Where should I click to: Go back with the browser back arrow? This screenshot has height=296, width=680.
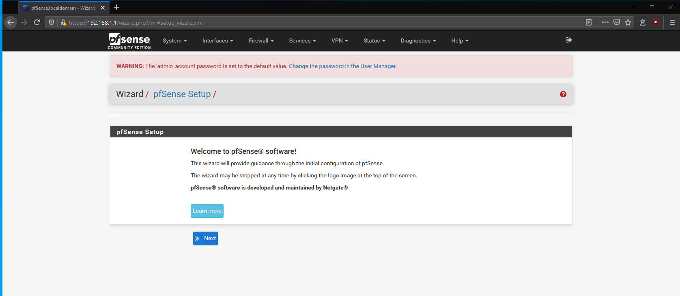click(11, 22)
